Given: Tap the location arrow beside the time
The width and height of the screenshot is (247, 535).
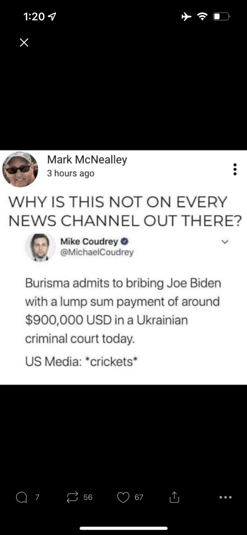Looking at the screenshot, I should click(x=51, y=17).
